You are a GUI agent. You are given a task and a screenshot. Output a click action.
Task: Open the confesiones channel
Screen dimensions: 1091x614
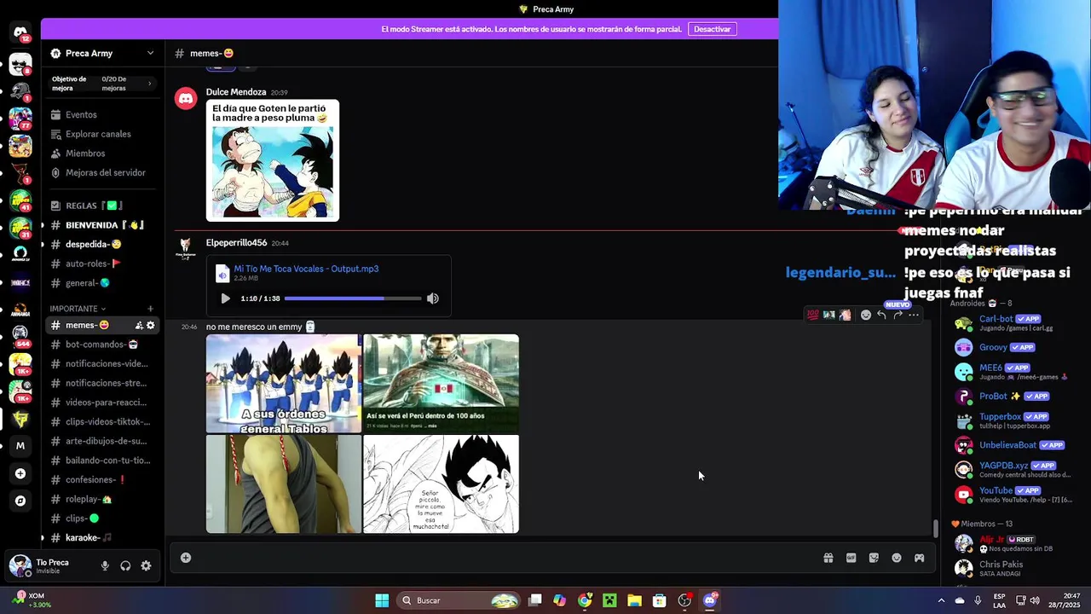(x=102, y=479)
